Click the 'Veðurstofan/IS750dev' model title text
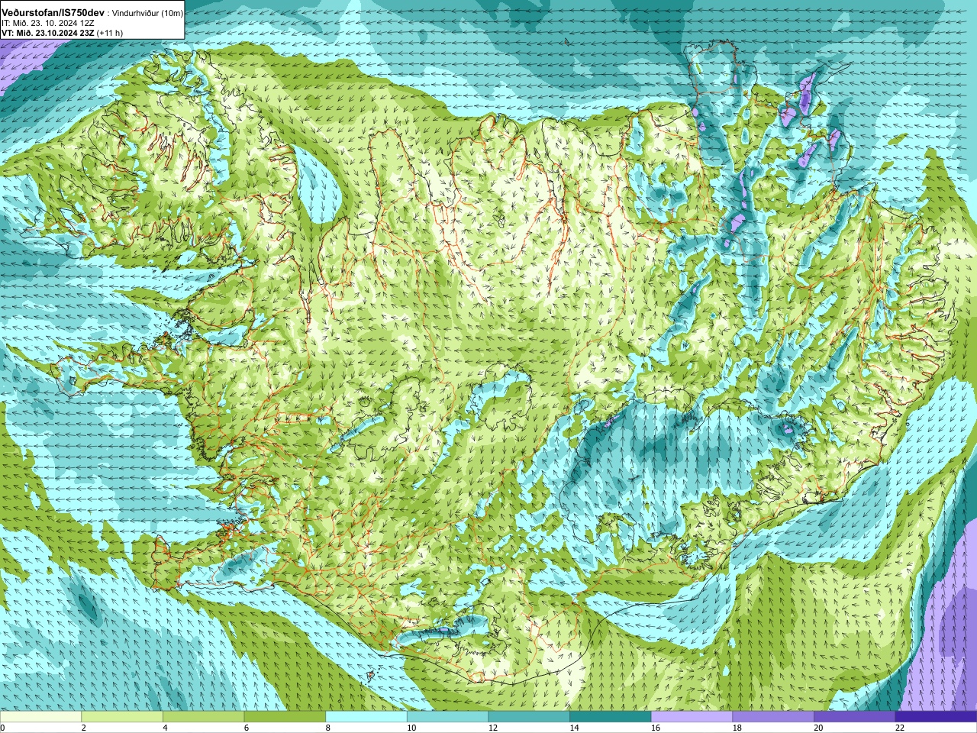Viewport: 977px width, 733px height. click(53, 14)
